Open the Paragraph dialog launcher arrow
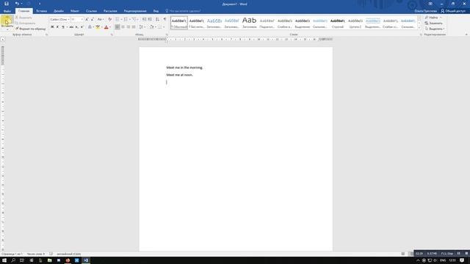 pos(167,34)
